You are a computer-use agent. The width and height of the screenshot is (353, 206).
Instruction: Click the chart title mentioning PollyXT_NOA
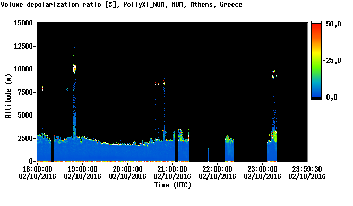(122, 5)
